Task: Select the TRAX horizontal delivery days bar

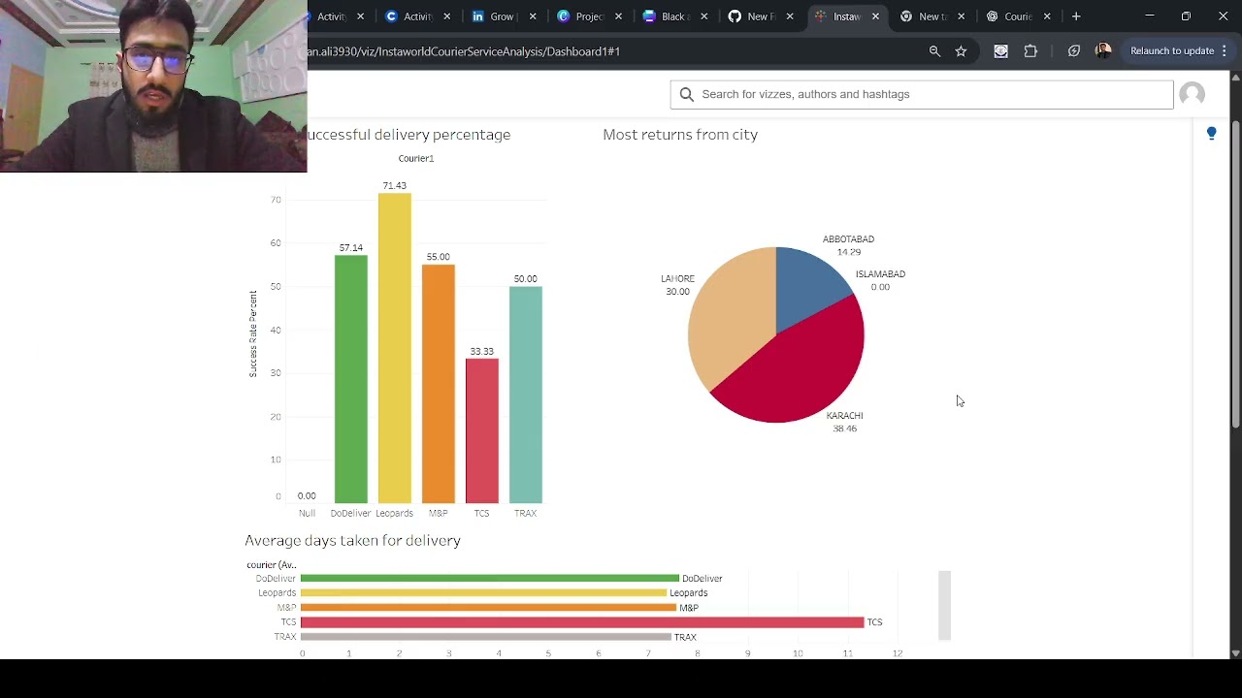Action: (486, 637)
